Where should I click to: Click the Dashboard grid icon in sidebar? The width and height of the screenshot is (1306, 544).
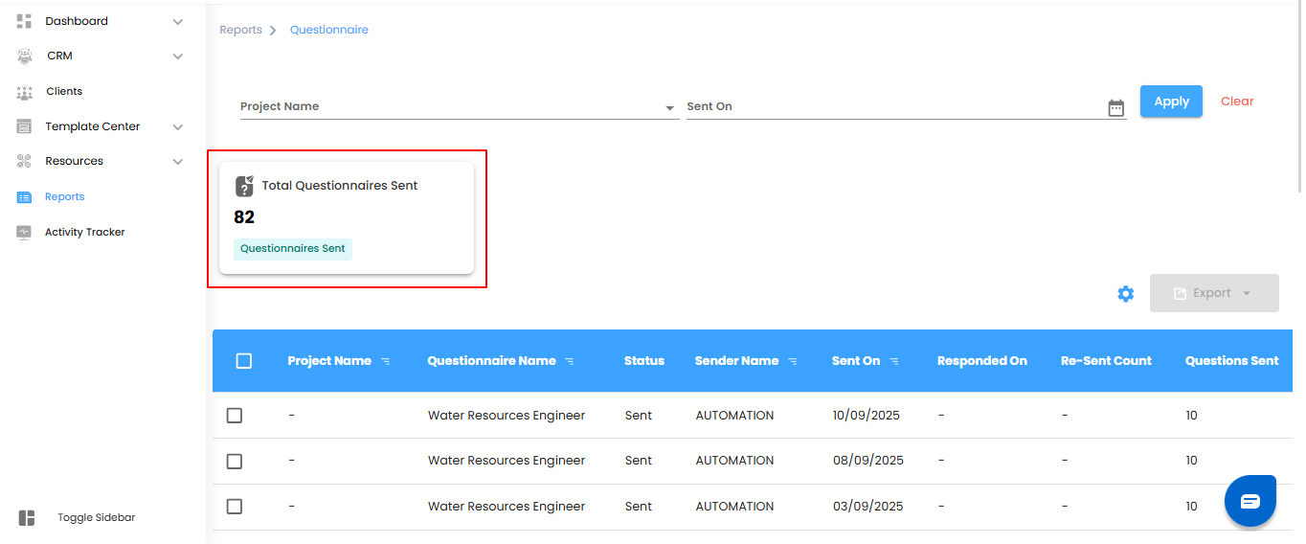(25, 21)
